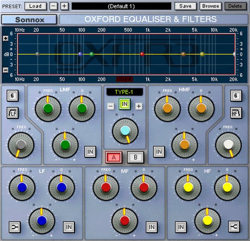This screenshot has width=250, height=241.
Task: Click the Sonnox logo button
Action: [x=29, y=20]
